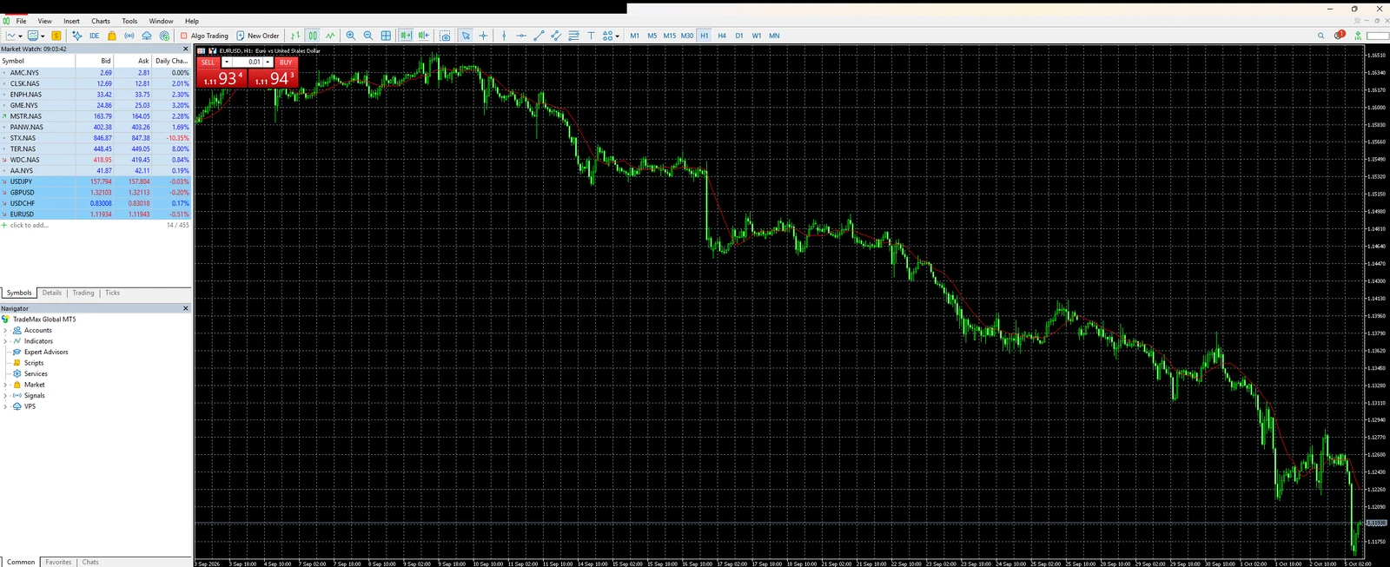Screen dimensions: 1390x567
Task: Switch to the Ticks tab
Action: click(112, 293)
